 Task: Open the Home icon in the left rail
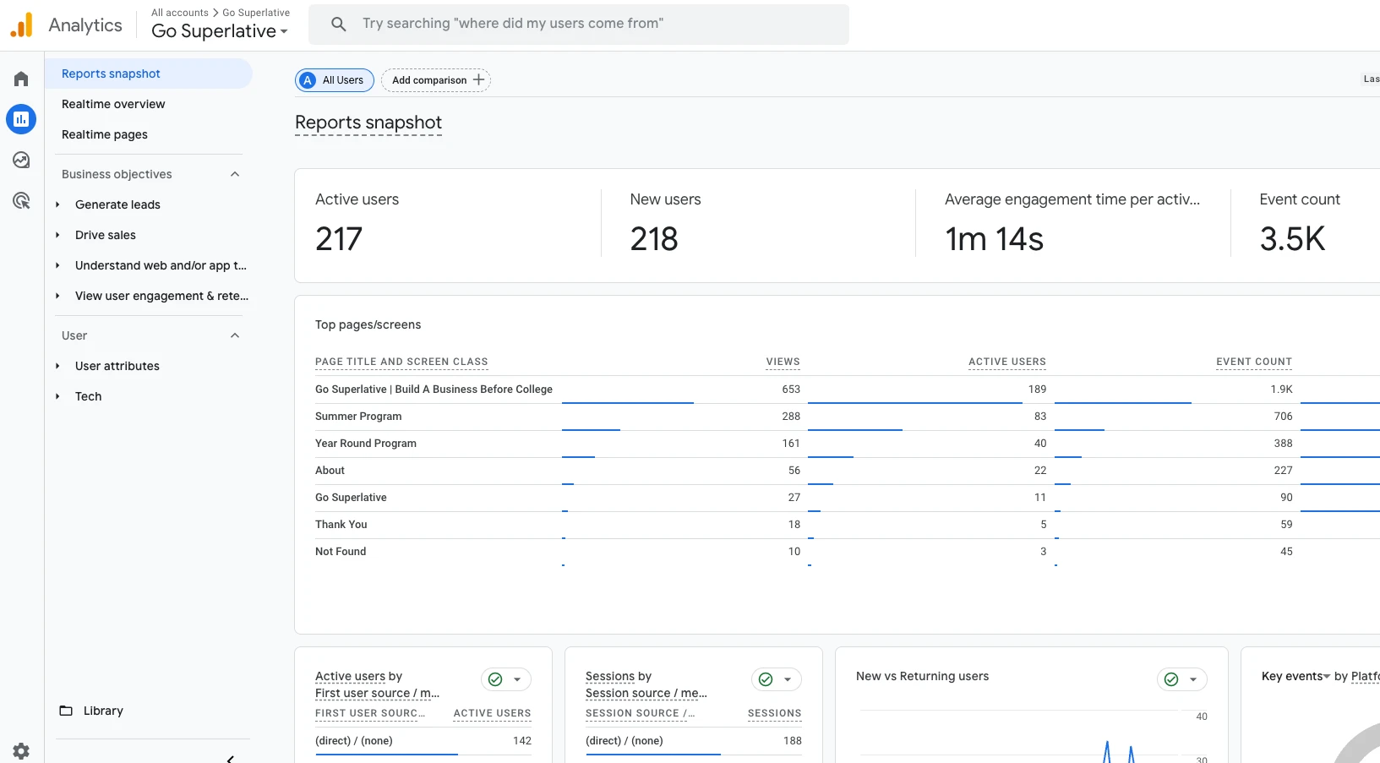click(x=21, y=79)
